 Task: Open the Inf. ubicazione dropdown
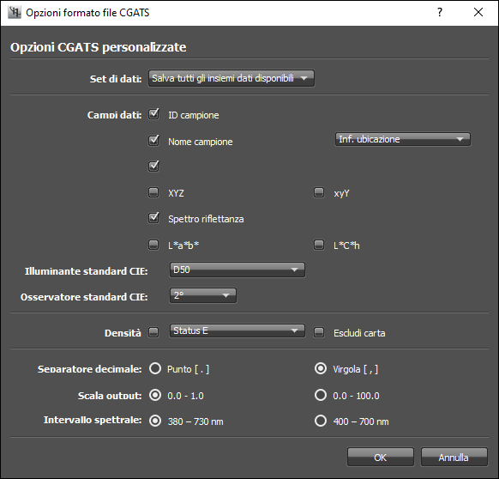[x=403, y=139]
